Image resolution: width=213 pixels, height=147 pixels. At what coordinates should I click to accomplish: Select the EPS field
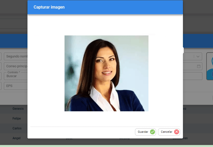point(16,86)
